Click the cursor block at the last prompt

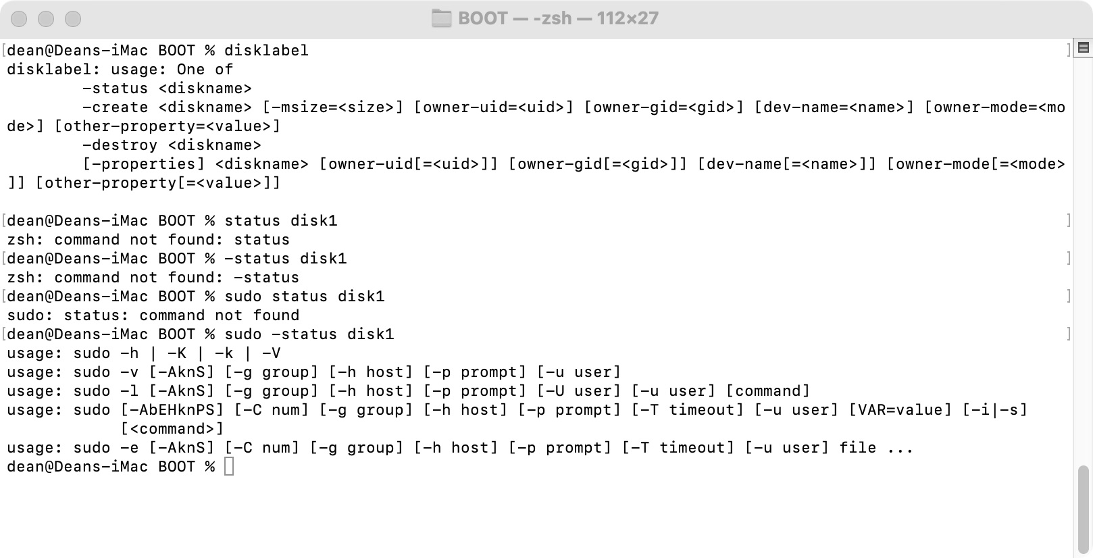[x=229, y=466]
